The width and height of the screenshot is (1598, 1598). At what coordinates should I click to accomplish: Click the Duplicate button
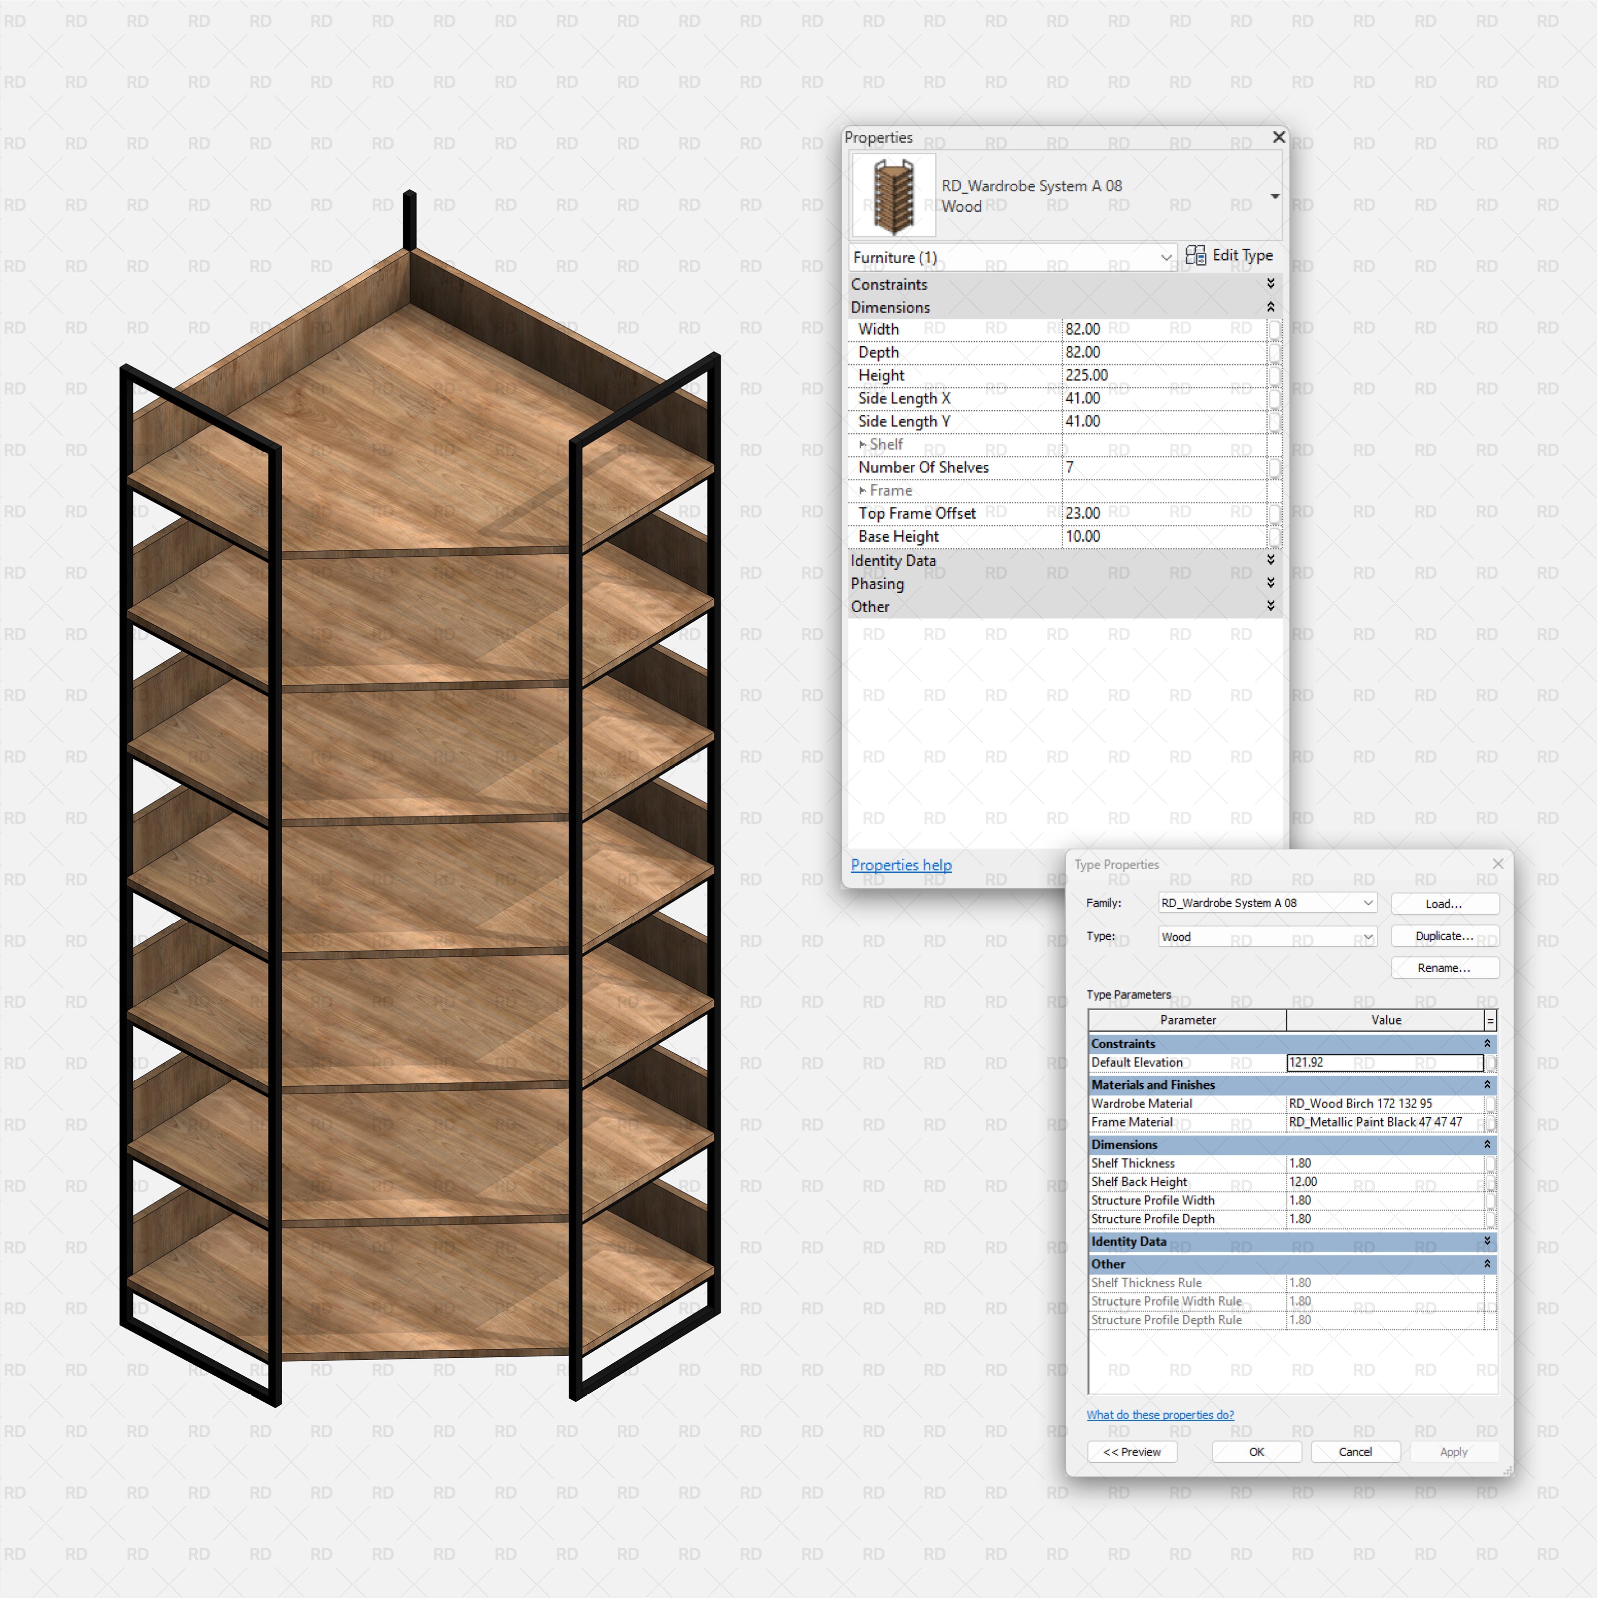pos(1445,935)
